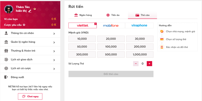Click the clock icon for Lịch sử giao dịch
The width and height of the screenshot is (202, 101).
(x=6, y=60)
